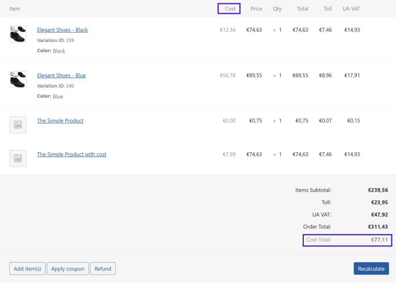
Task: Click the Apply coupon button
Action: click(68, 269)
